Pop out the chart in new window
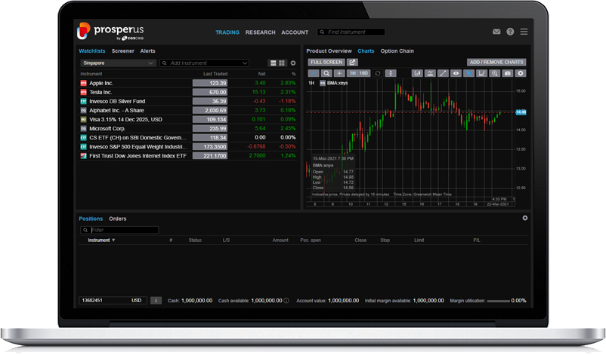Image resolution: width=606 pixels, height=355 pixels. click(x=352, y=62)
